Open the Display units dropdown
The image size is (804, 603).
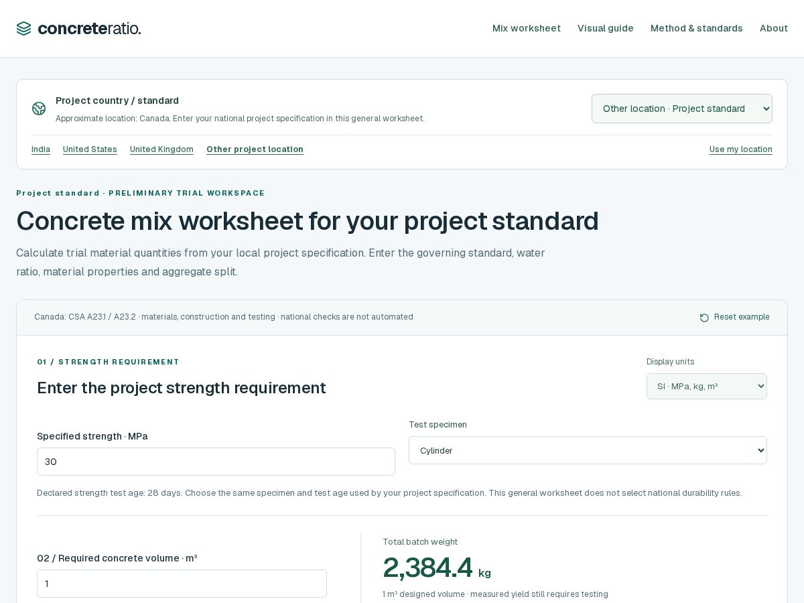click(707, 386)
